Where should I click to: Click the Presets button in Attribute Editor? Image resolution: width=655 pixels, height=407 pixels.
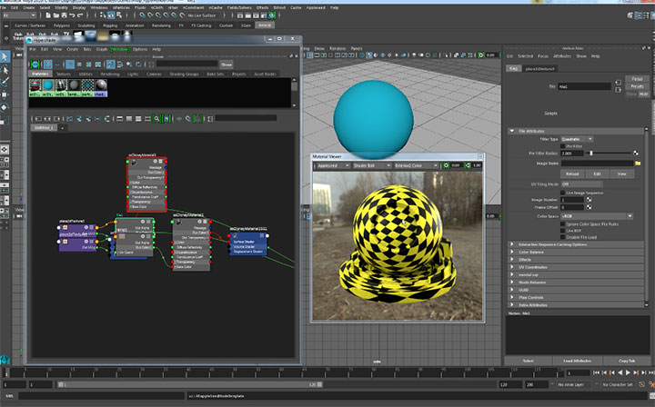637,86
